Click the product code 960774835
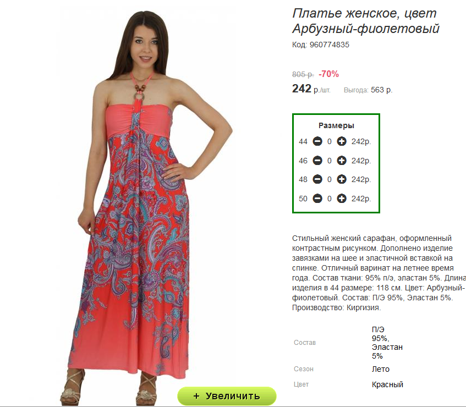 point(330,45)
